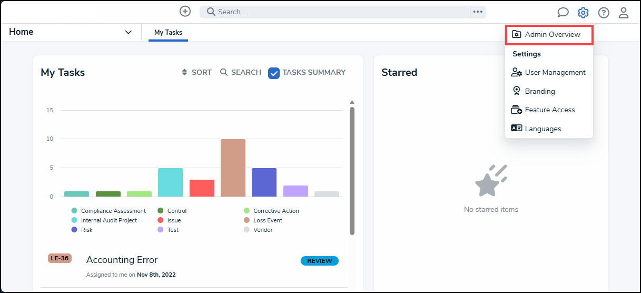Click the gear settings icon

583,13
